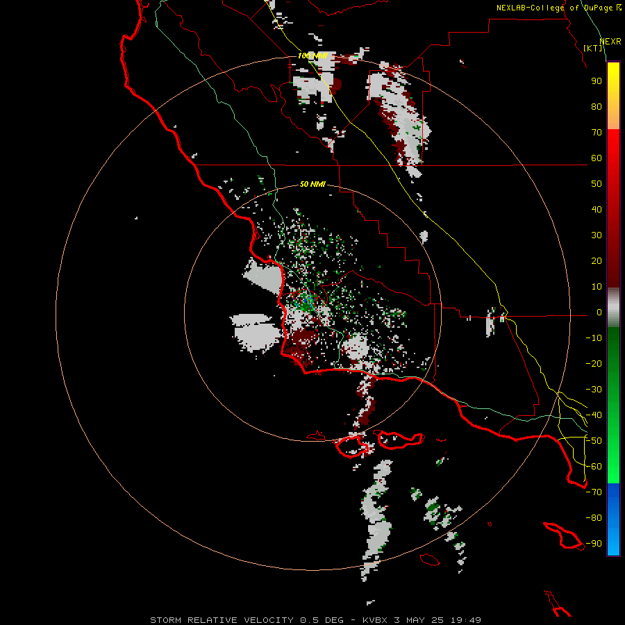Click the -80 knots legend value
This screenshot has height=625, width=625.
click(594, 518)
